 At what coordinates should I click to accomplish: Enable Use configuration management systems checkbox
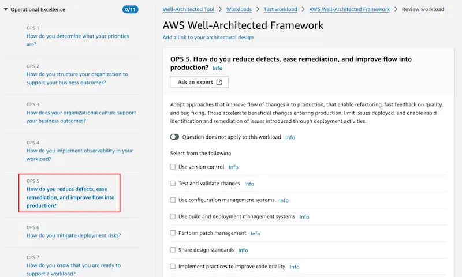[173, 200]
